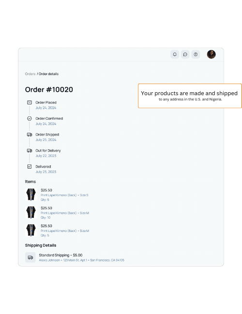242x314 pixels.
Task: Open the last kimono item thumbnail
Action: [31, 230]
